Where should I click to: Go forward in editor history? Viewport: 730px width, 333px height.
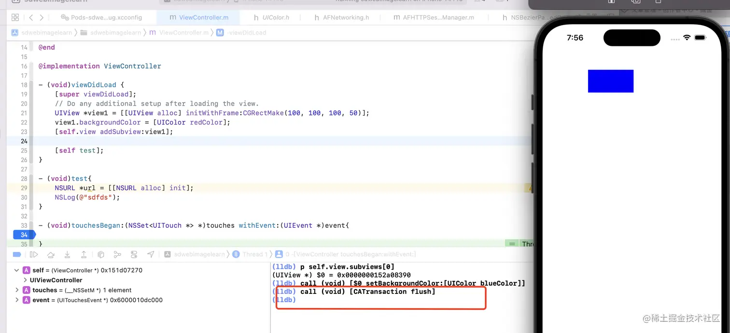tap(42, 17)
